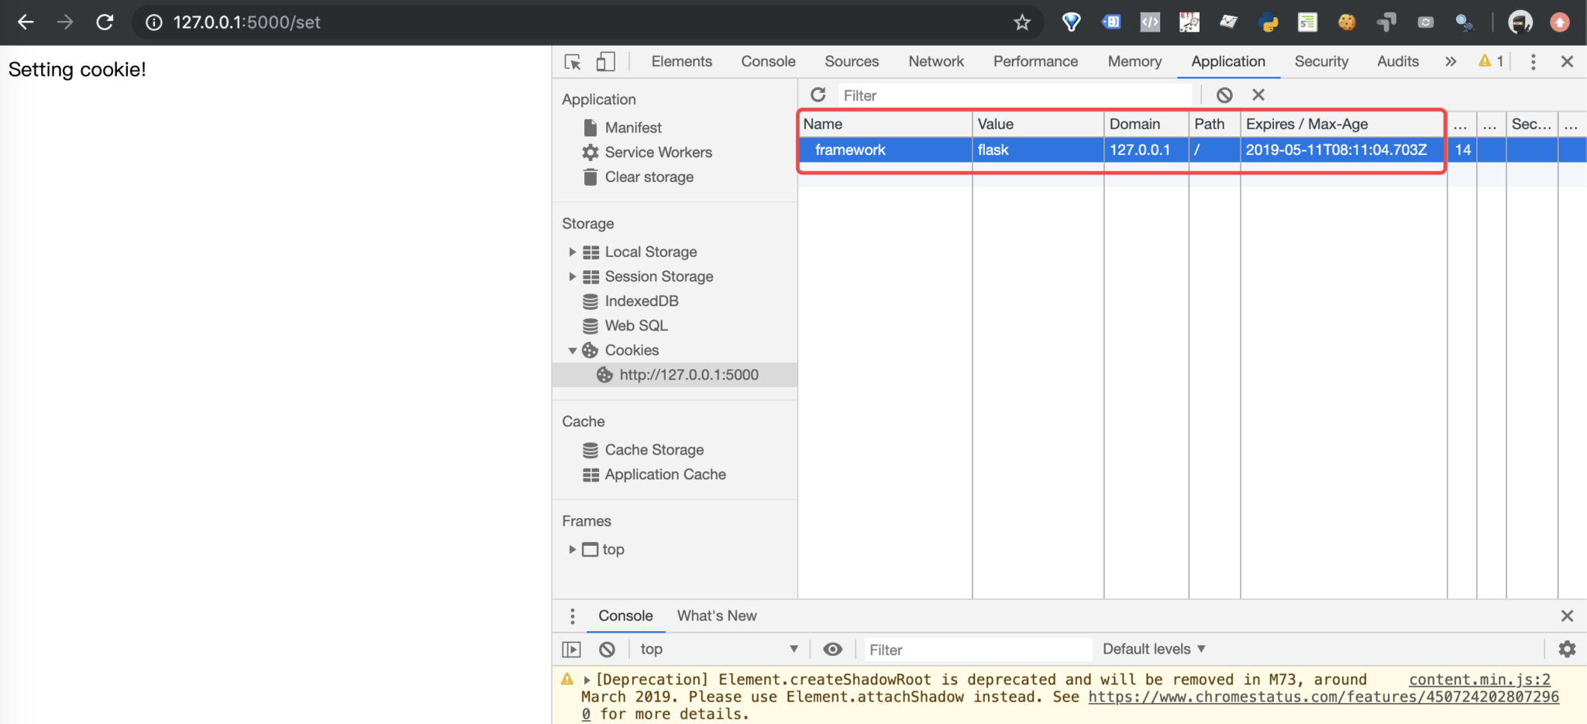Open the blue gem extension icon
This screenshot has height=724, width=1587.
1071,22
